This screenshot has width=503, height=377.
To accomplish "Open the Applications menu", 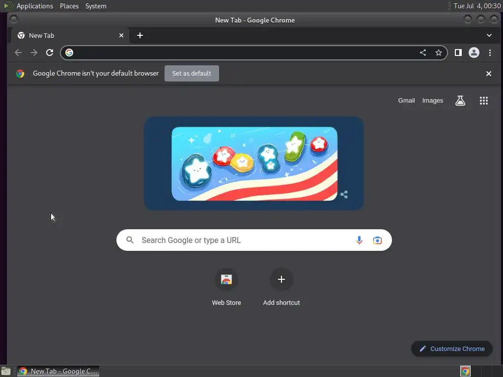I will (x=35, y=6).
